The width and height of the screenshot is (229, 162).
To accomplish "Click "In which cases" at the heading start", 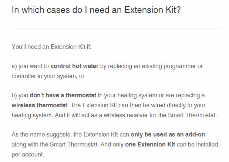I will (37, 10).
